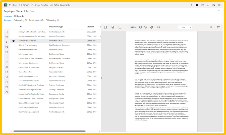Viewport: 226px width, 135px height.
Task: Enter full screen mode in viewer
Action: (x=120, y=27)
